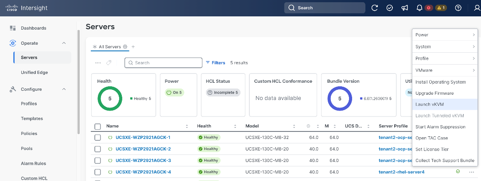Image resolution: width=481 pixels, height=181 pixels.
Task: Open the user profile icon
Action: click(x=477, y=8)
